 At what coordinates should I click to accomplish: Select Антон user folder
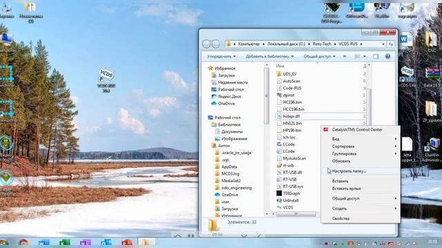click(224, 145)
